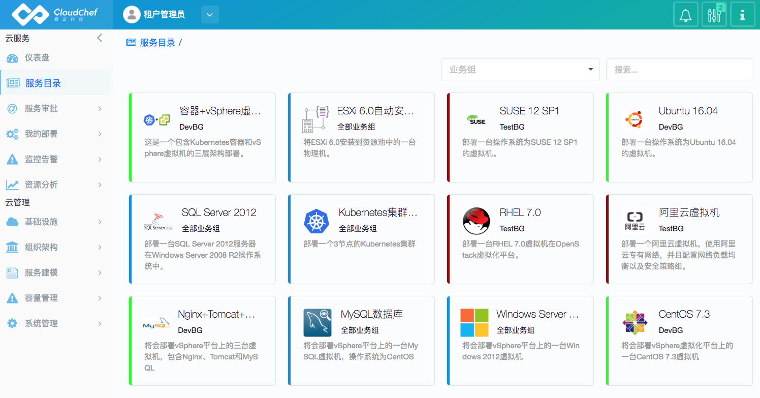Screen dimensions: 760x398
Task: Click the Windows Server logo icon
Action: pyautogui.click(x=474, y=323)
